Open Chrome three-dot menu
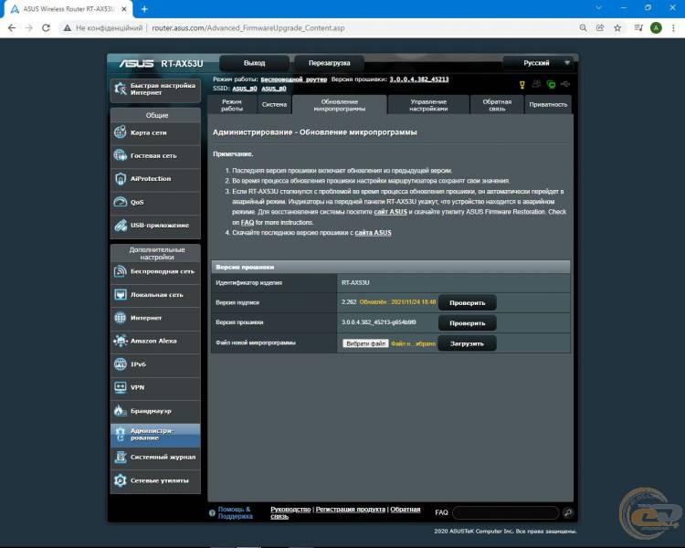 point(673,28)
